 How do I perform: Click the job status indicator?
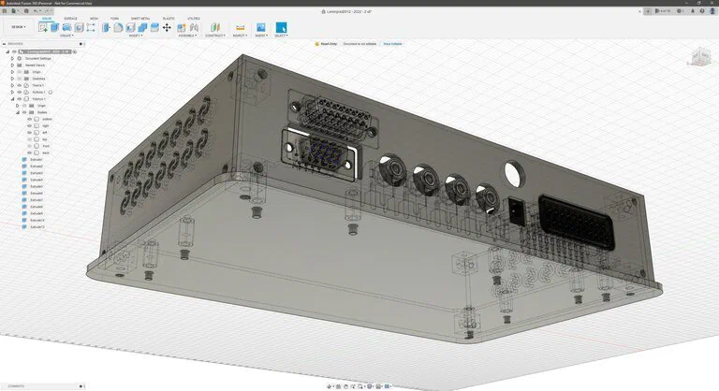[x=681, y=11]
